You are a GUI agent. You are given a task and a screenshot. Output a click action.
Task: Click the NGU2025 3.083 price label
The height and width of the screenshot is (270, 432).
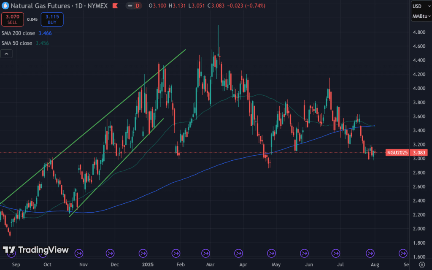coord(406,153)
